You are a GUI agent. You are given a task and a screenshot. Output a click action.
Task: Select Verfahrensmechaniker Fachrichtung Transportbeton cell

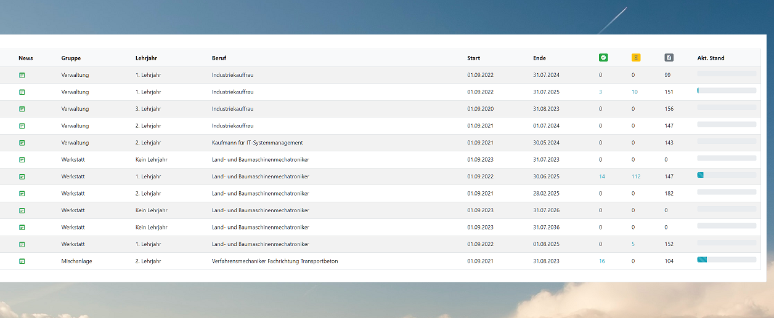tap(275, 261)
